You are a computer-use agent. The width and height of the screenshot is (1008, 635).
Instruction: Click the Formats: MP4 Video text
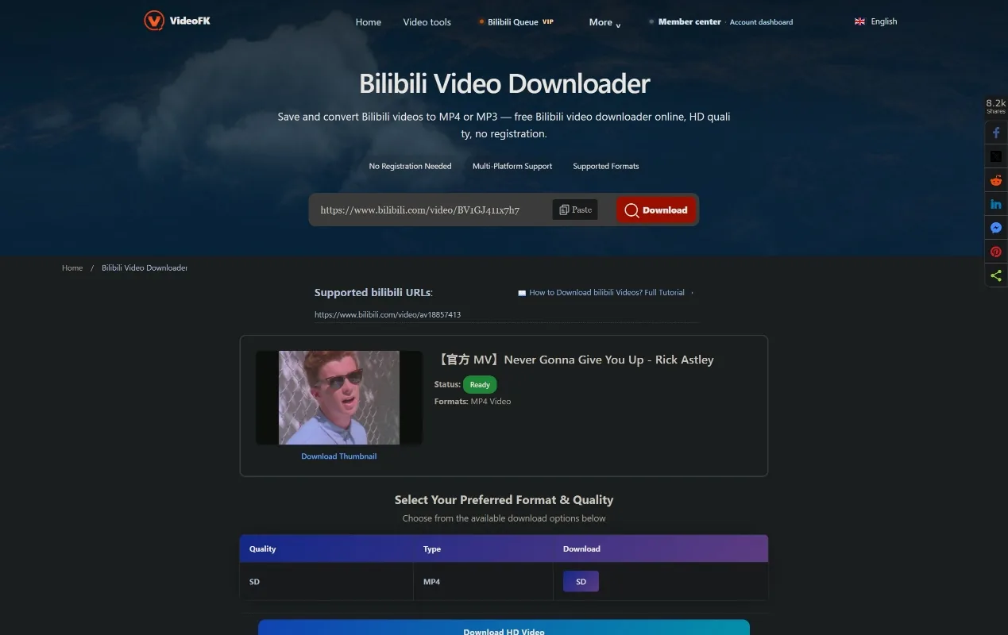473,402
